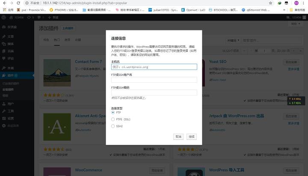The image size is (308, 176).
Task: Open the qBittorrent Web bookmark
Action: [x=255, y=10]
